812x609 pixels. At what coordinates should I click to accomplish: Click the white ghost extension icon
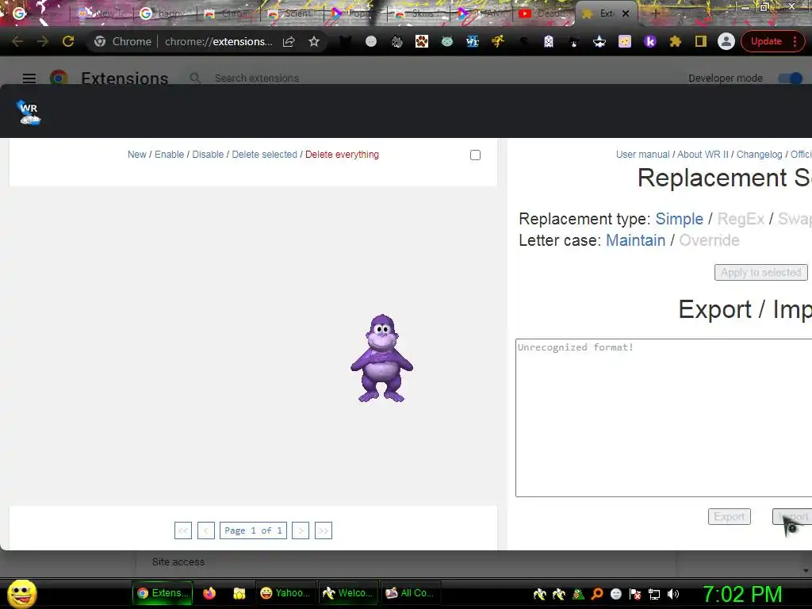(549, 41)
